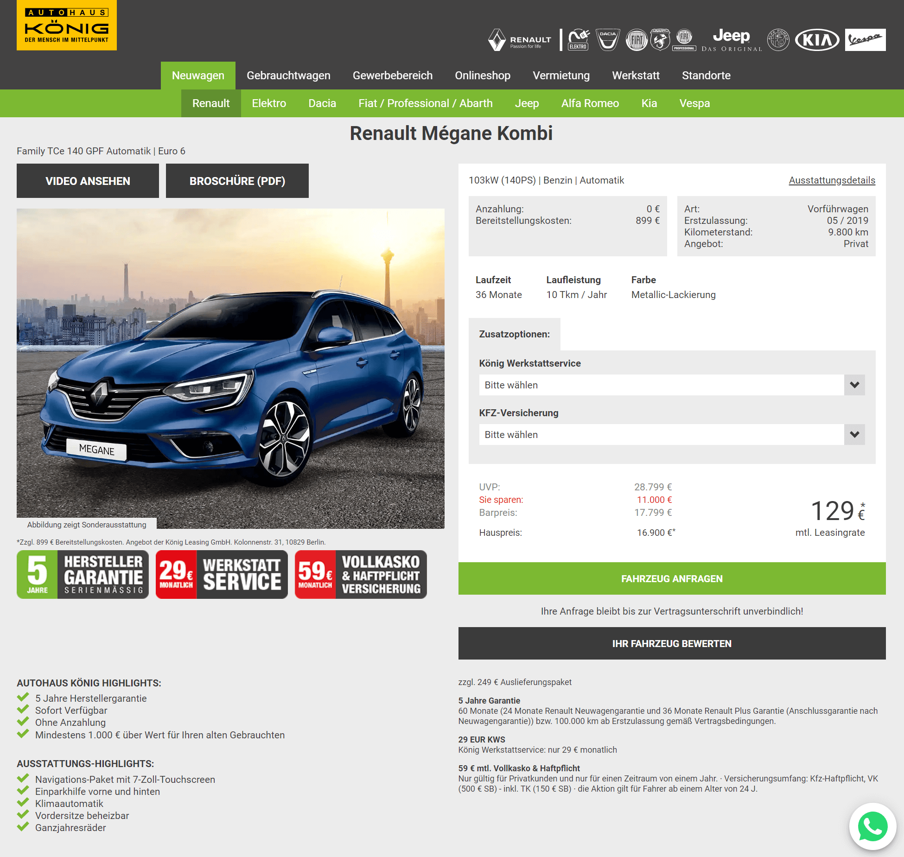Open Ausstattungsdetails link
The height and width of the screenshot is (857, 904).
[832, 180]
